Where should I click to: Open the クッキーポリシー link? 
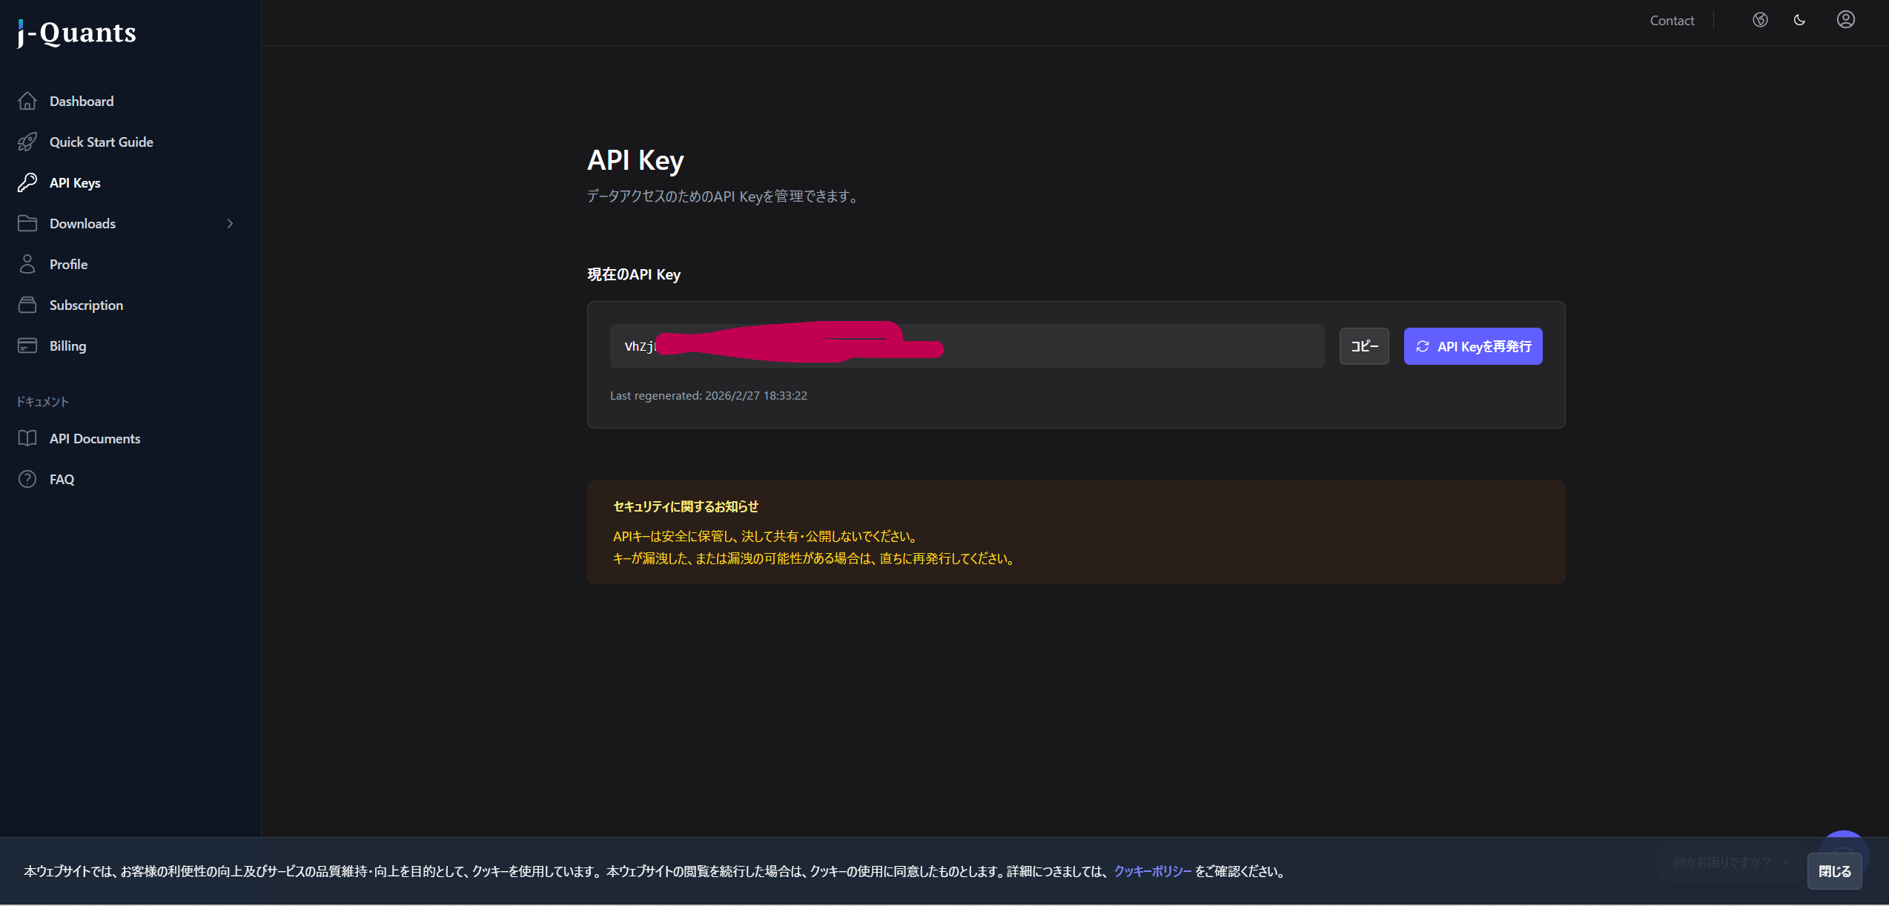click(1153, 871)
